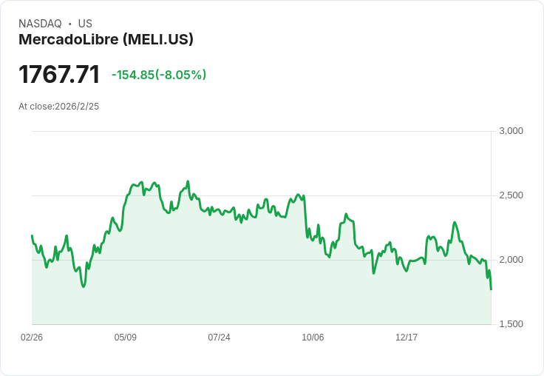
Task: Click the 05/09 date axis label
Action: 125,337
